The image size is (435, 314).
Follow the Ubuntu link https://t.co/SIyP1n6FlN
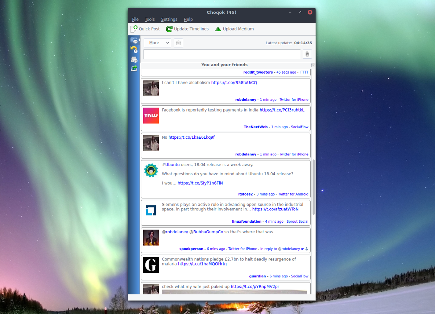200,183
